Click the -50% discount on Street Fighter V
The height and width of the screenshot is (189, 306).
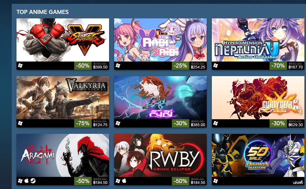pyautogui.click(x=83, y=66)
